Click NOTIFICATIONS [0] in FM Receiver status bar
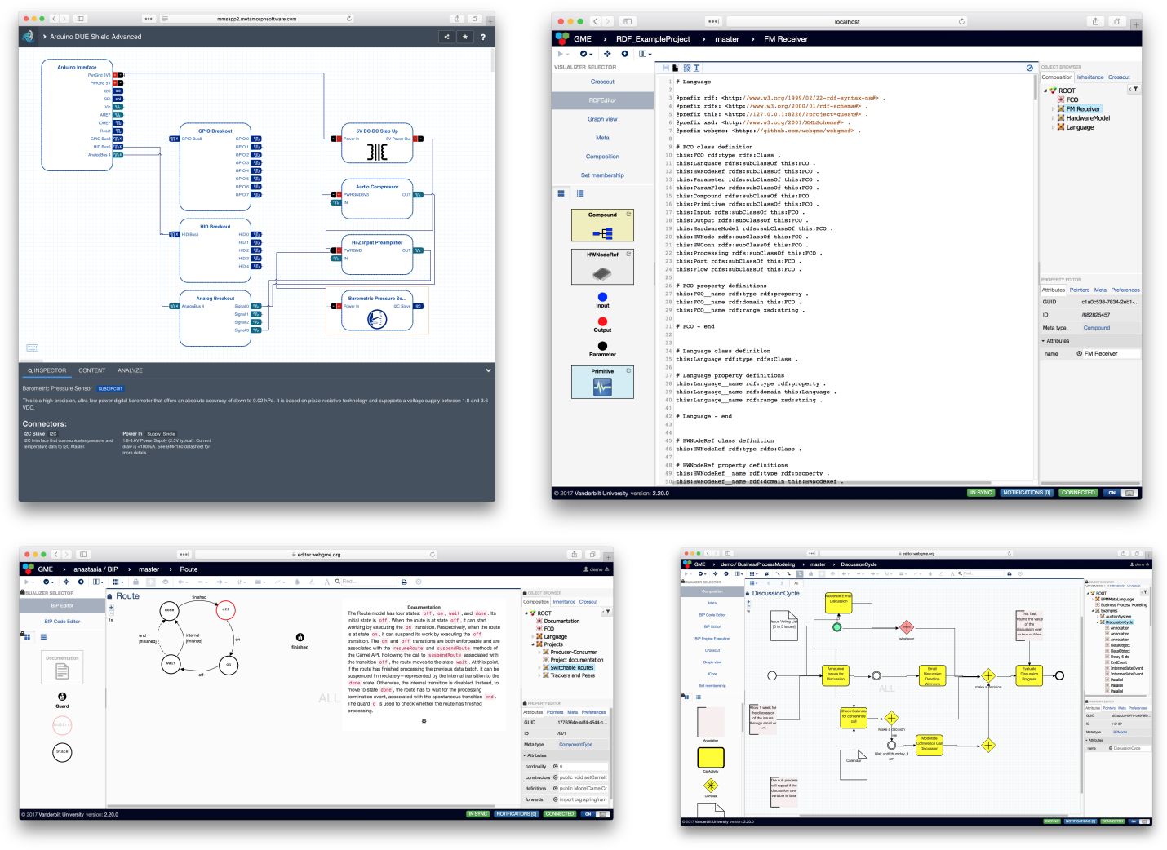Screen dimensions: 1167x850 (1027, 493)
